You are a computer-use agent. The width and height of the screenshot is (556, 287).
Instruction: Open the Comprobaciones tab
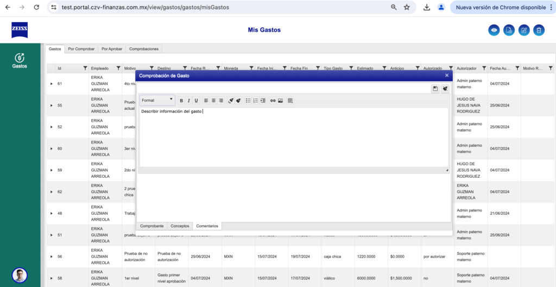[x=144, y=49]
